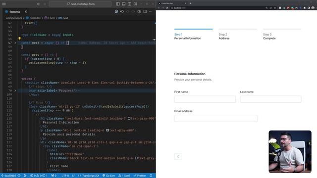
Task: Select Step 1 Personal Information
Action: point(193,35)
